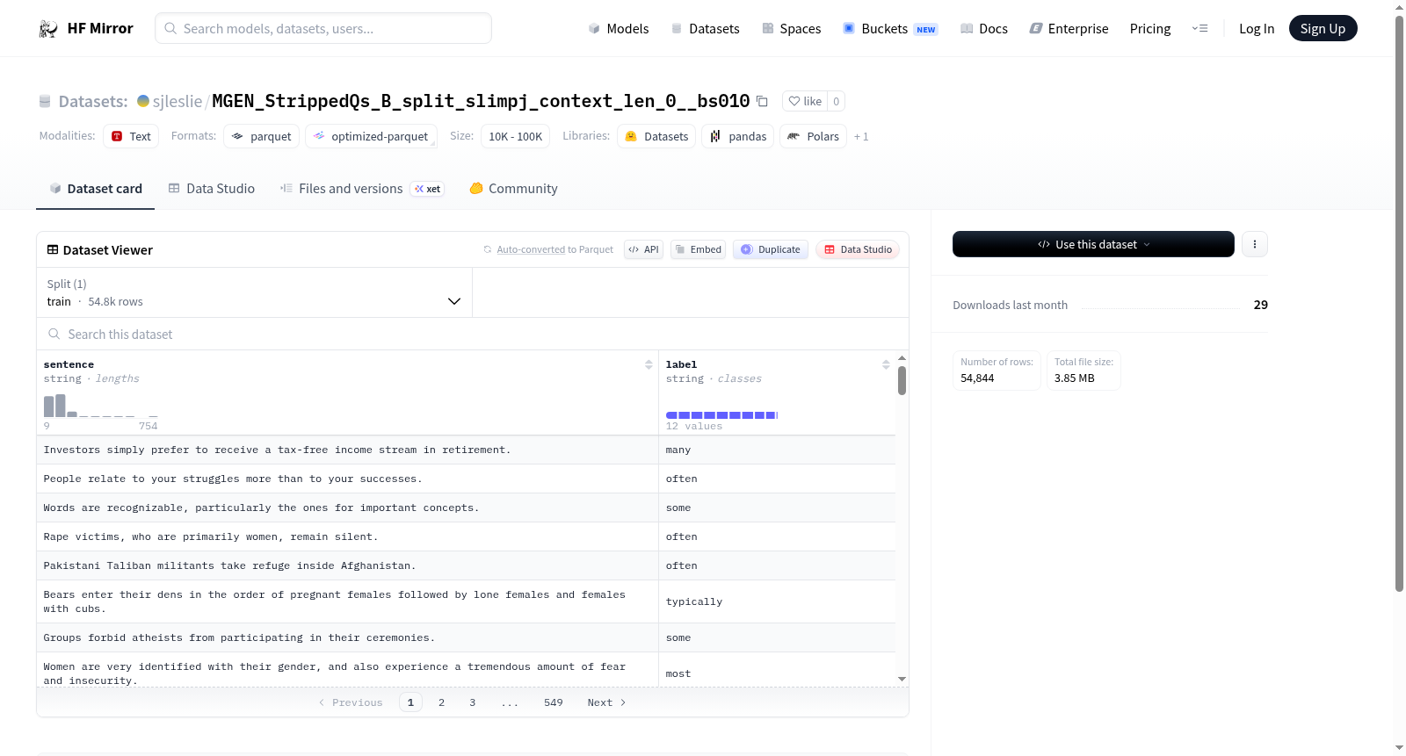Open Docs in top navigation

[984, 29]
